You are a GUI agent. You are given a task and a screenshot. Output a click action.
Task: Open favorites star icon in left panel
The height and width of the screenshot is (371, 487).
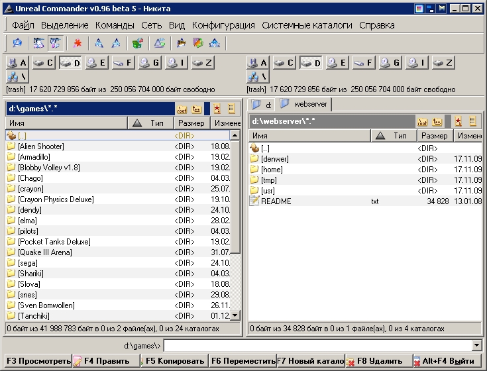pyautogui.click(x=217, y=109)
